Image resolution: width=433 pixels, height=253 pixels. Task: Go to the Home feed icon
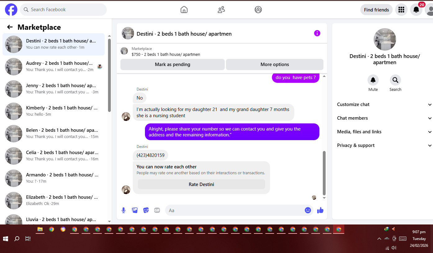point(184,10)
